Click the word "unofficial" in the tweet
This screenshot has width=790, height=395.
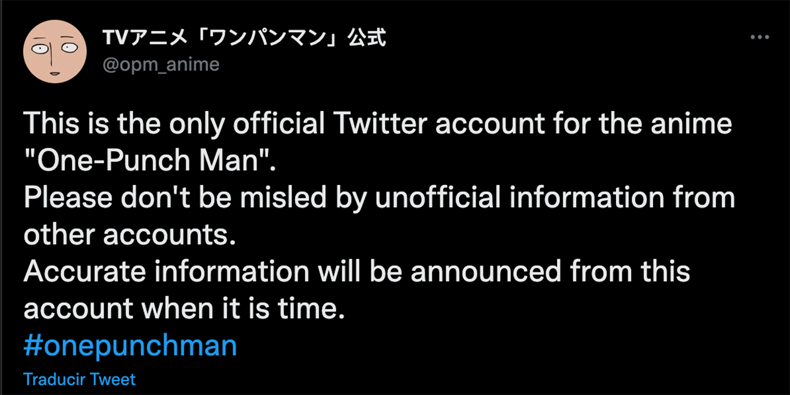[438, 199]
